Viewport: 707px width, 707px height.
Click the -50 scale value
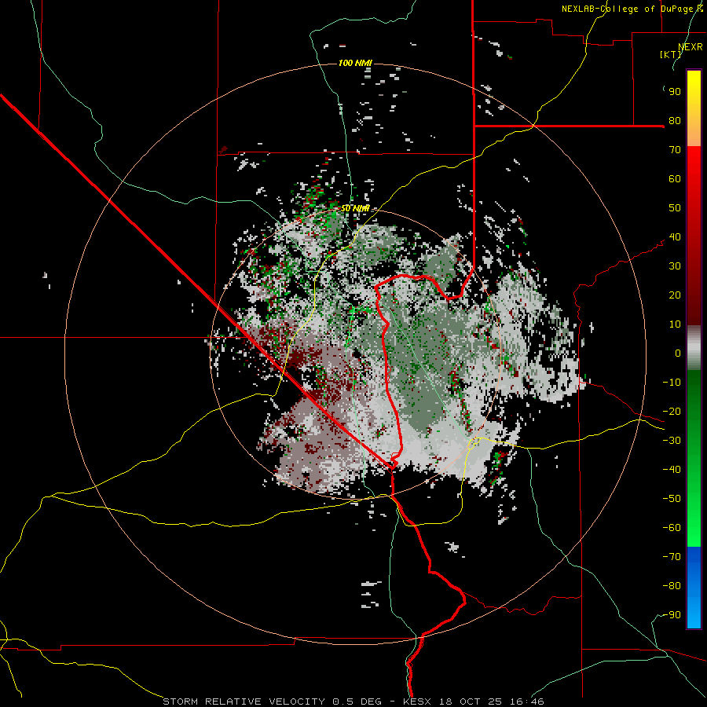672,499
